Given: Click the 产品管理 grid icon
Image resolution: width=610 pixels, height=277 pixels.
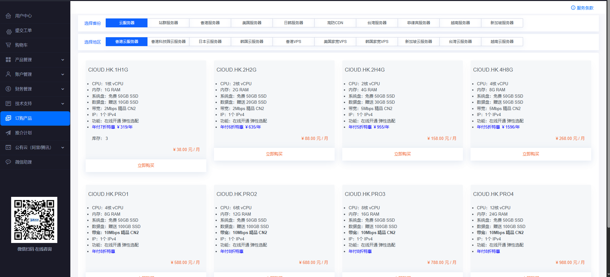Looking at the screenshot, I should [8, 59].
